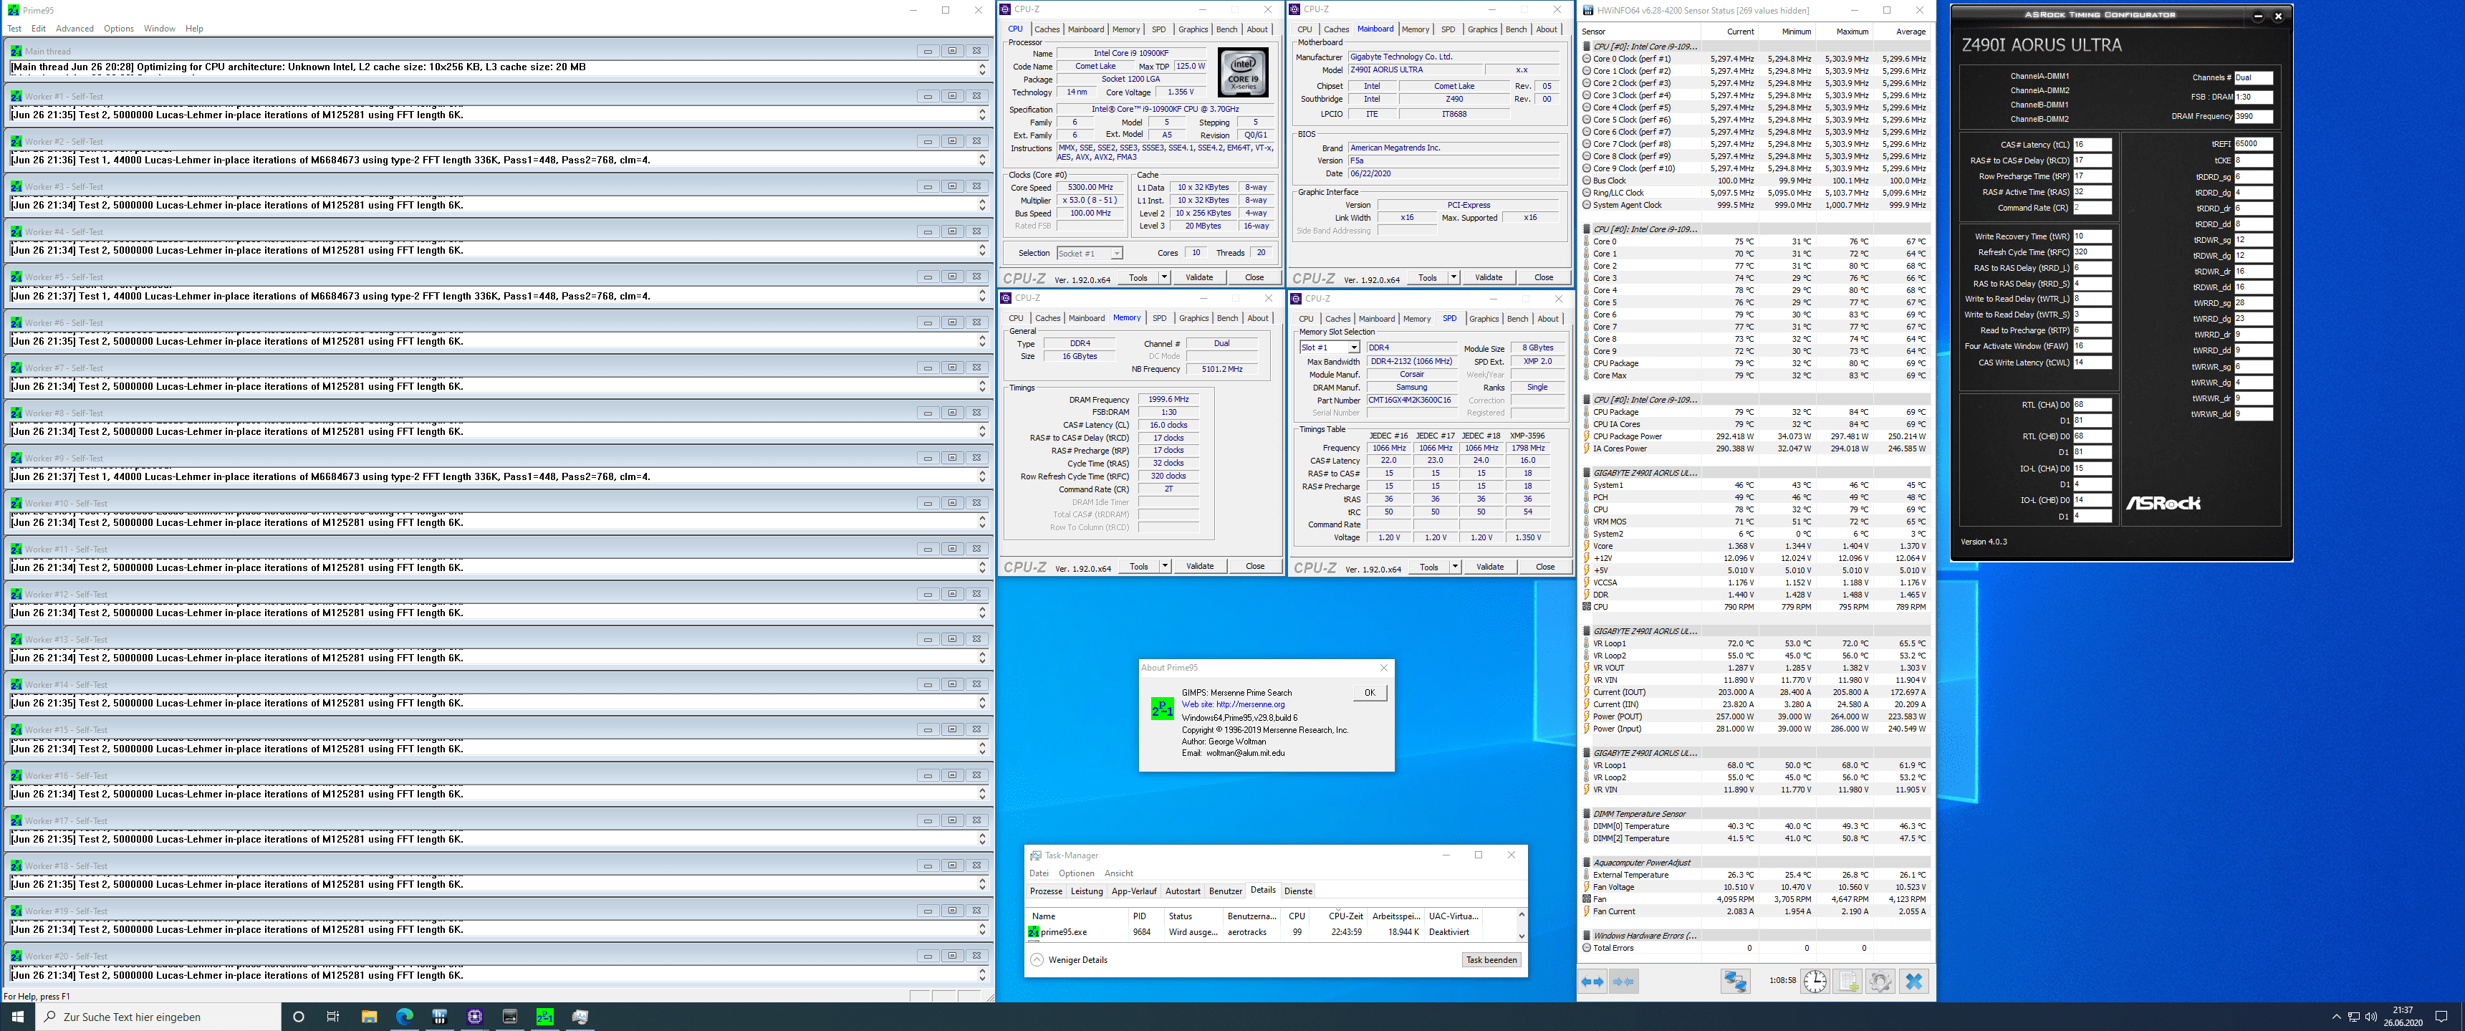Open Slot #1 dropdown in CPU-Z SPD
This screenshot has width=2465, height=1031.
point(1329,347)
